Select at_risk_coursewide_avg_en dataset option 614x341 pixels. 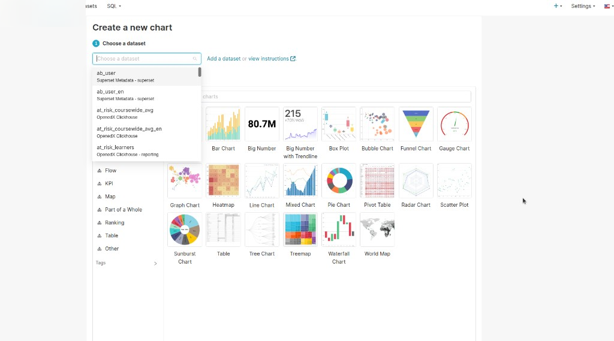145,132
